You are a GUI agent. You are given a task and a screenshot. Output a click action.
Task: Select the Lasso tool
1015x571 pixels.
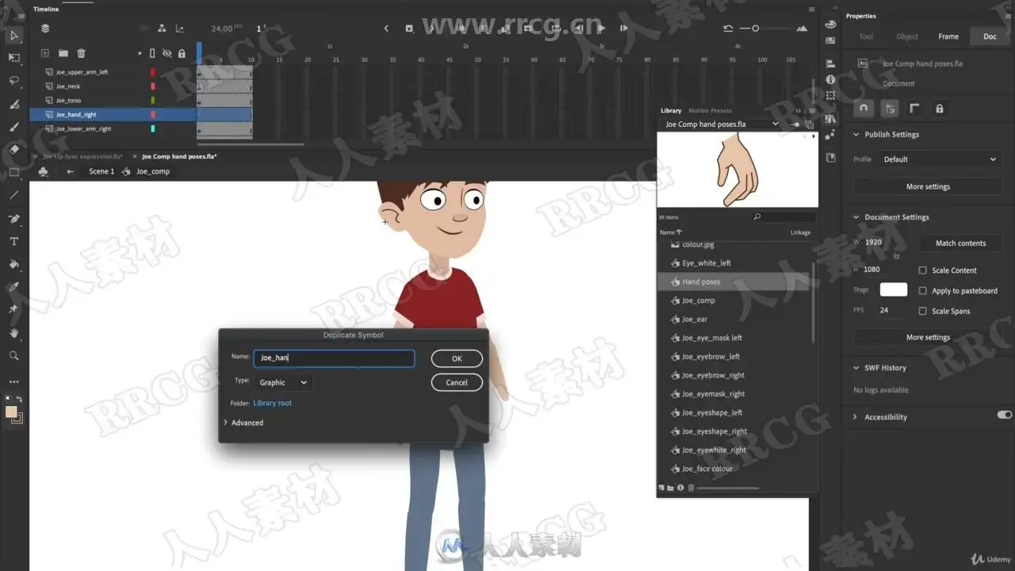click(x=13, y=81)
